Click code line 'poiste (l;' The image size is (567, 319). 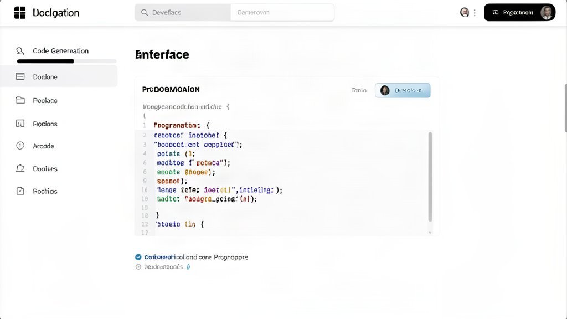(176, 154)
